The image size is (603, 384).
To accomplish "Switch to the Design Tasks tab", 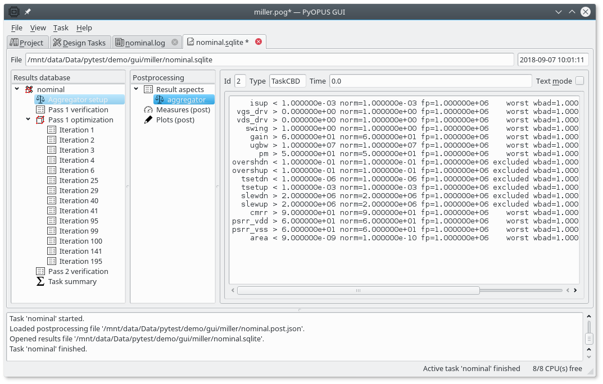I will (x=79, y=43).
